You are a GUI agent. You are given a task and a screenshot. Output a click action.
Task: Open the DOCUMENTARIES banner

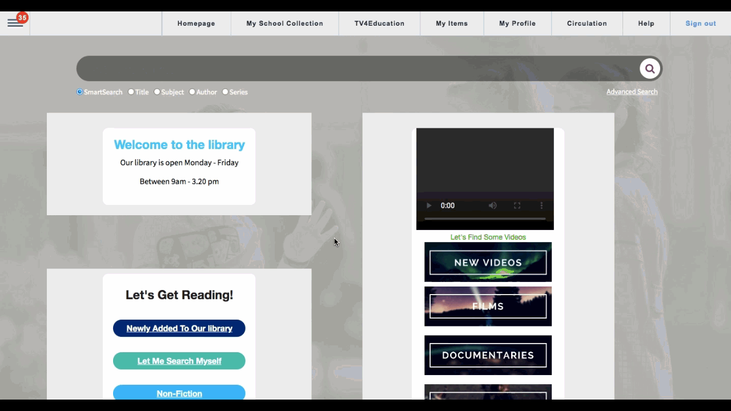(488, 355)
